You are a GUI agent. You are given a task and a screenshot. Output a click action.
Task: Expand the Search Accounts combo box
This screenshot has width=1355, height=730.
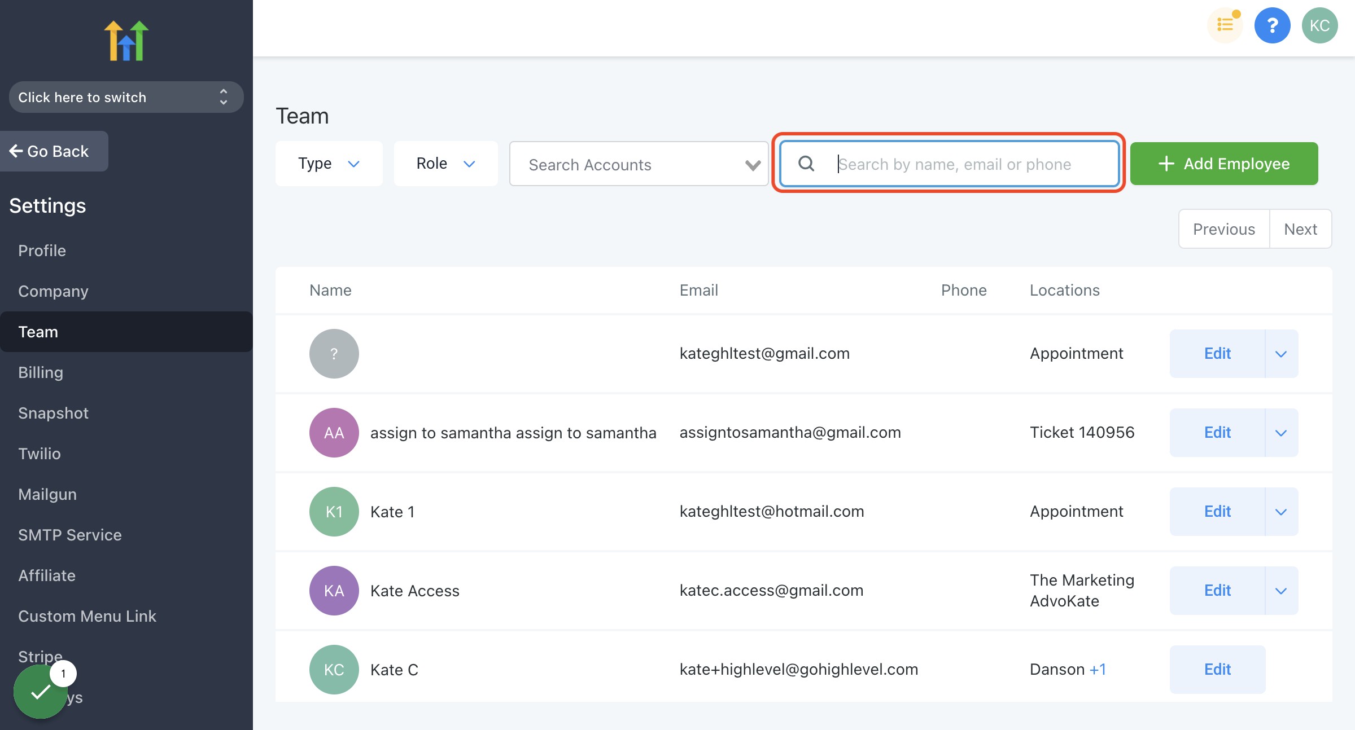[x=639, y=164]
